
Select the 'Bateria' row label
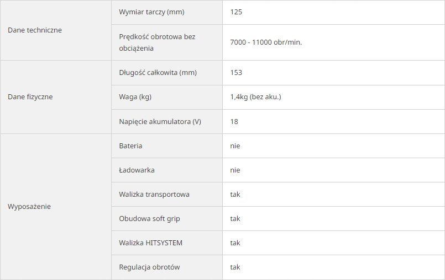click(x=130, y=146)
